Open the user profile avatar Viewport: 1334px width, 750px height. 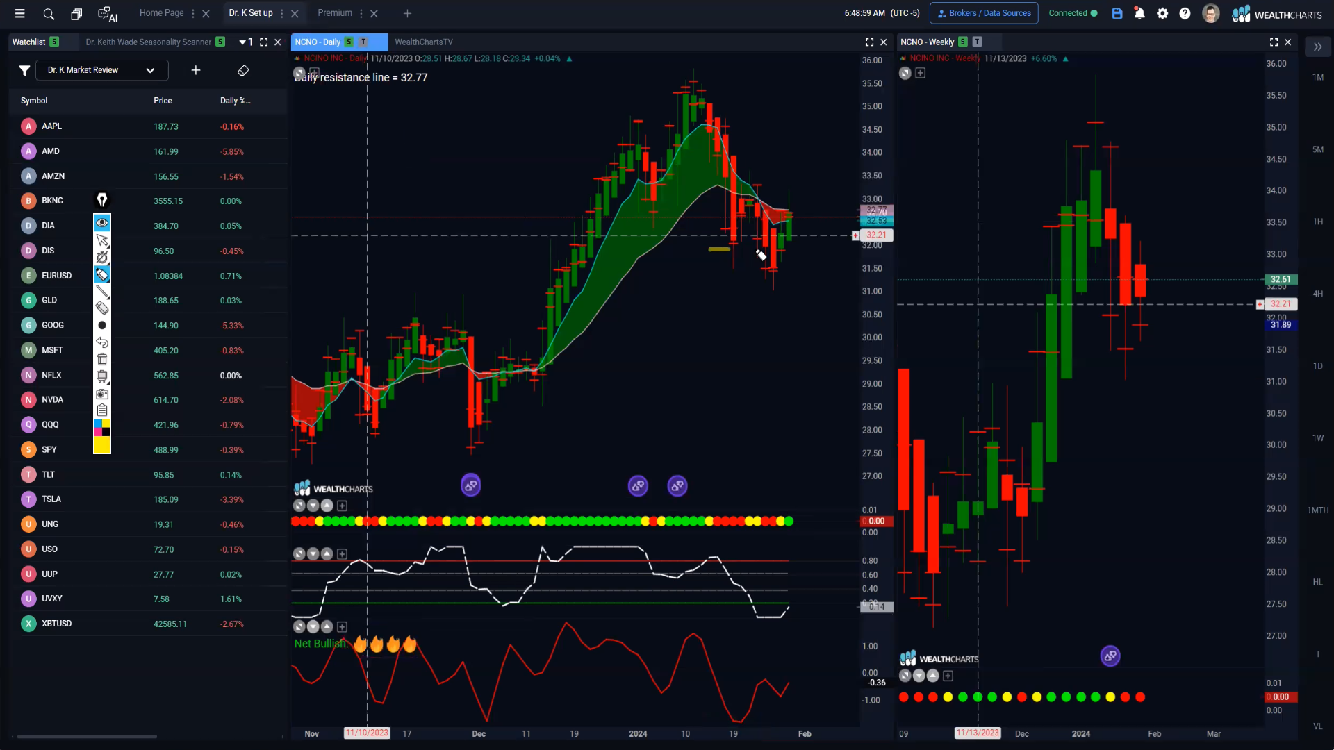pos(1210,13)
